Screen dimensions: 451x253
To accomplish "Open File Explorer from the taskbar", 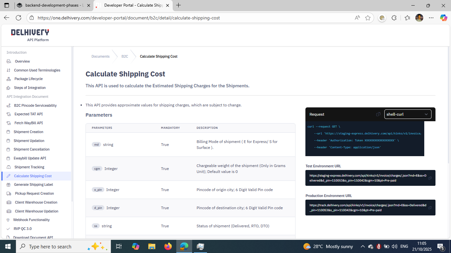I will tap(152, 246).
